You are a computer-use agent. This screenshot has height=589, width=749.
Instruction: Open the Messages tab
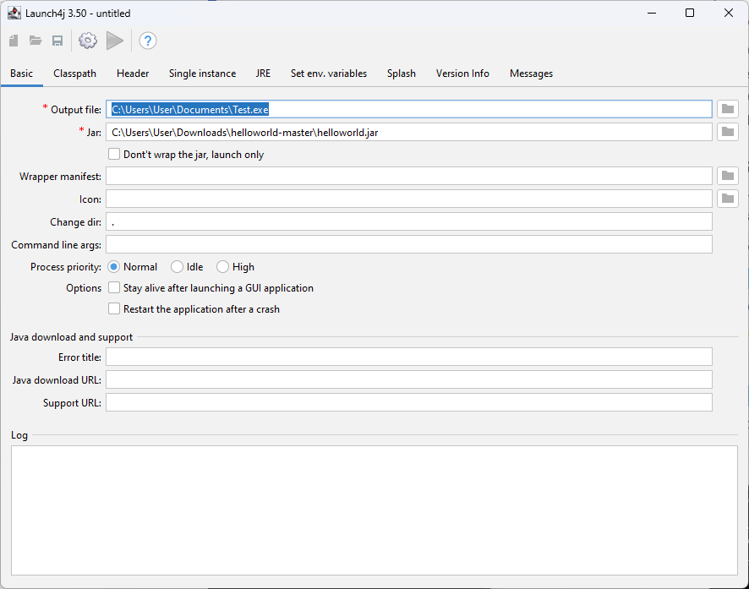pyautogui.click(x=531, y=74)
